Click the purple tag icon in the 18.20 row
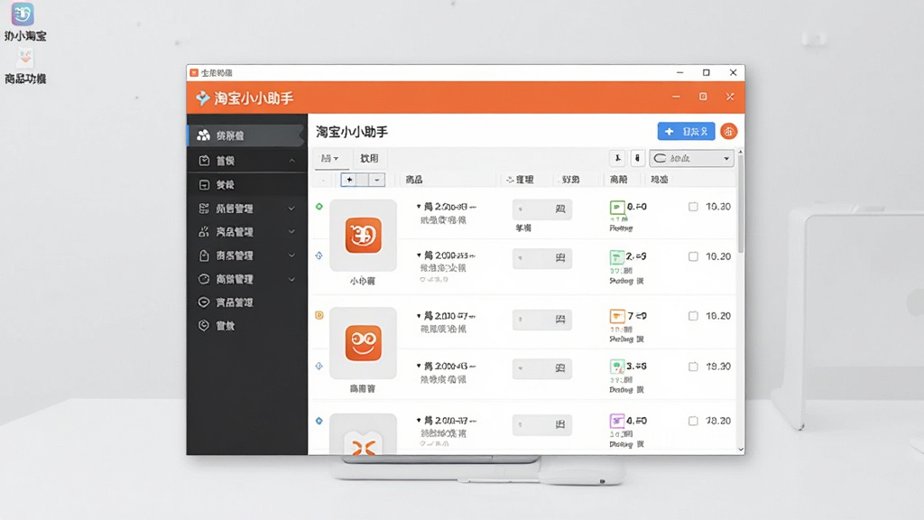Screen dimensions: 924x520 [616, 421]
